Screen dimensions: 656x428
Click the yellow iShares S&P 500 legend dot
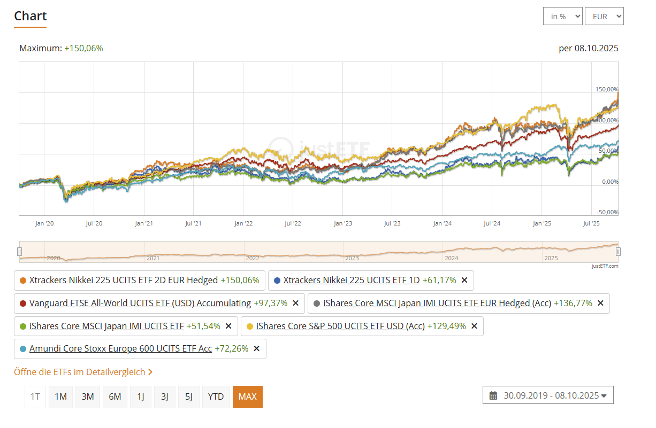250,326
